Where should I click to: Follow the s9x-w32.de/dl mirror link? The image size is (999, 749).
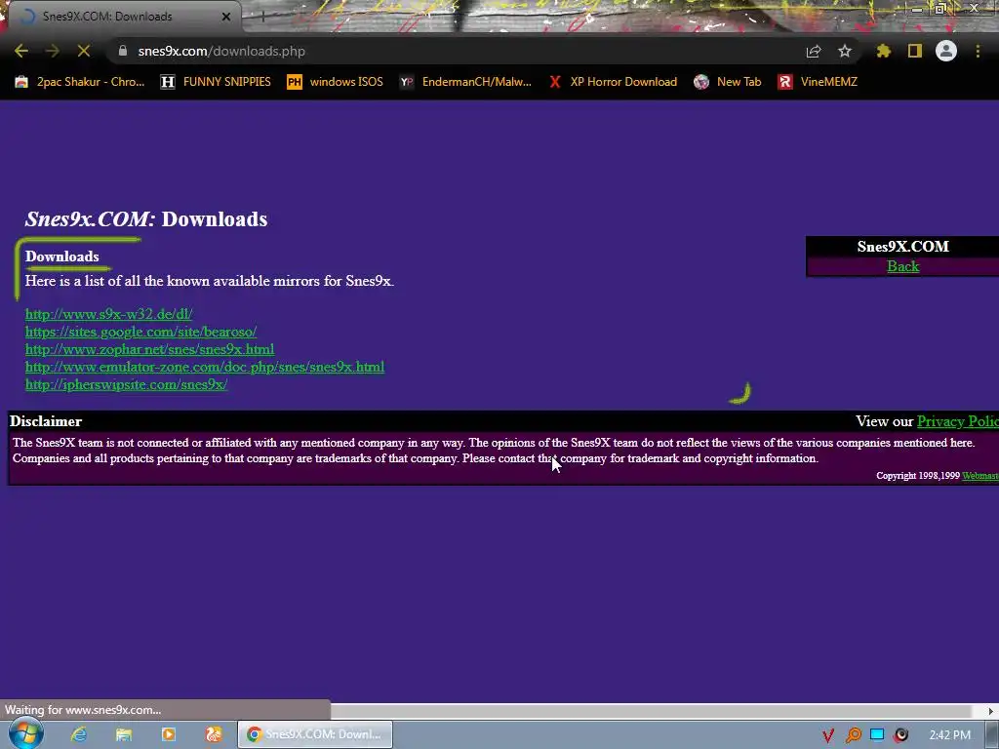point(108,314)
